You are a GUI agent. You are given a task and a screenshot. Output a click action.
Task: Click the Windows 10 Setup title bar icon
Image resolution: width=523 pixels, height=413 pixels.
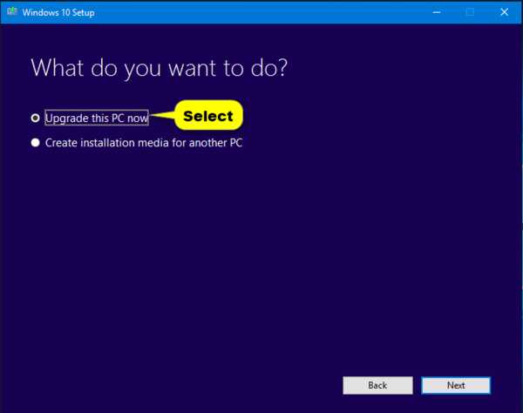12,12
